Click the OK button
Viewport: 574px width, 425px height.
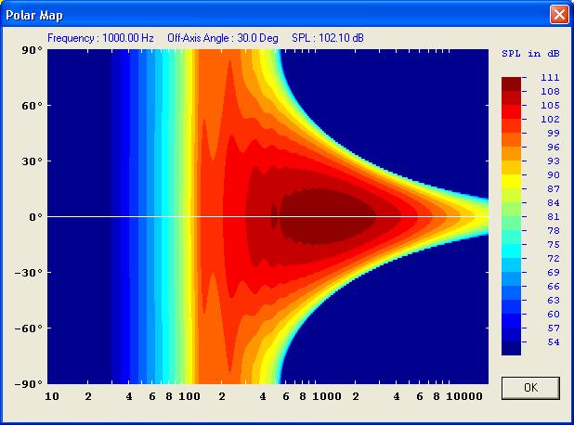[x=530, y=388]
